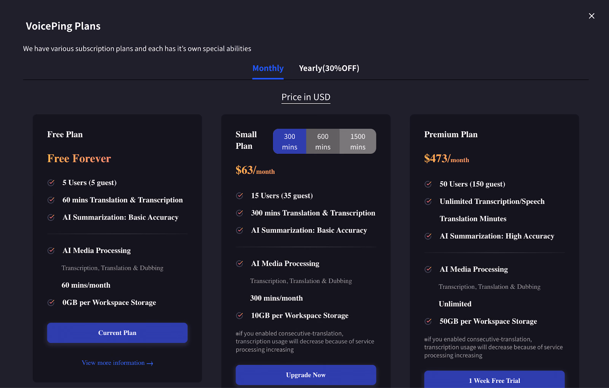Viewport: 609px width, 388px height.
Task: Click checkmark beside Unlimited Transcription/Speech
Action: coord(428,201)
